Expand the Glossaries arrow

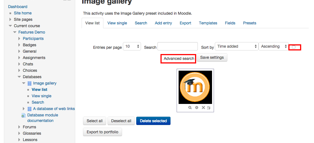coord(19,134)
